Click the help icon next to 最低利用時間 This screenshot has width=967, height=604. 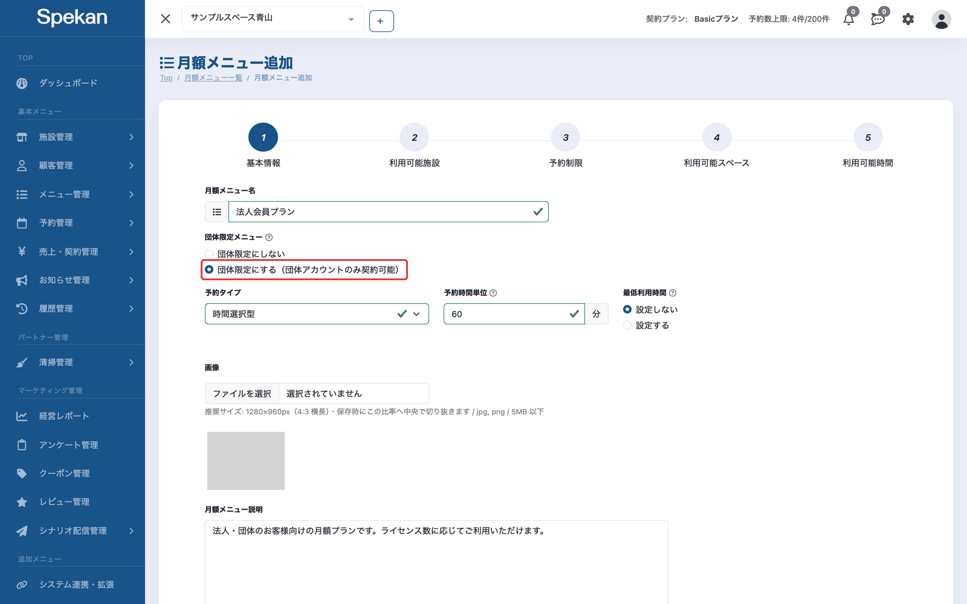point(673,293)
